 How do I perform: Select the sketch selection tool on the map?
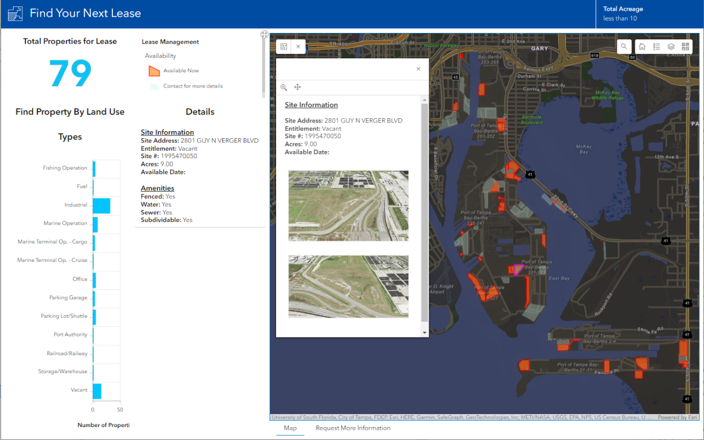point(284,46)
